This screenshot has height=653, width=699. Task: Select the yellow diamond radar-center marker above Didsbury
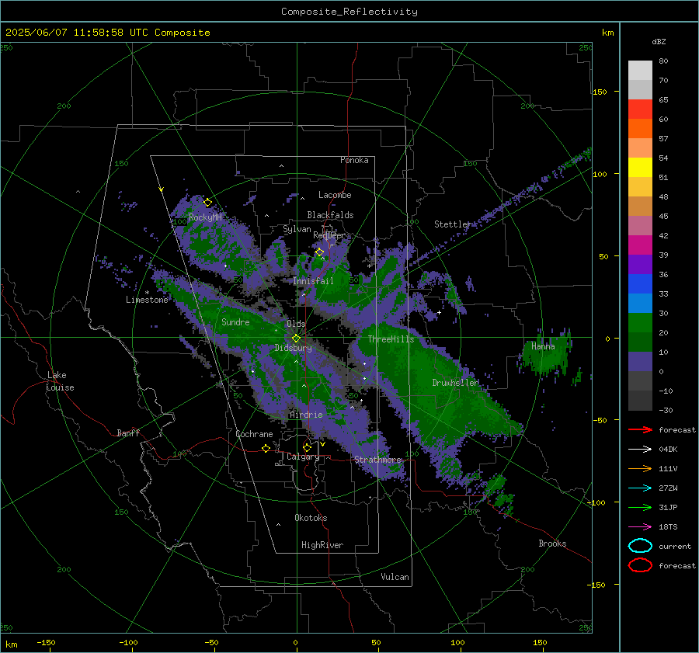point(297,339)
